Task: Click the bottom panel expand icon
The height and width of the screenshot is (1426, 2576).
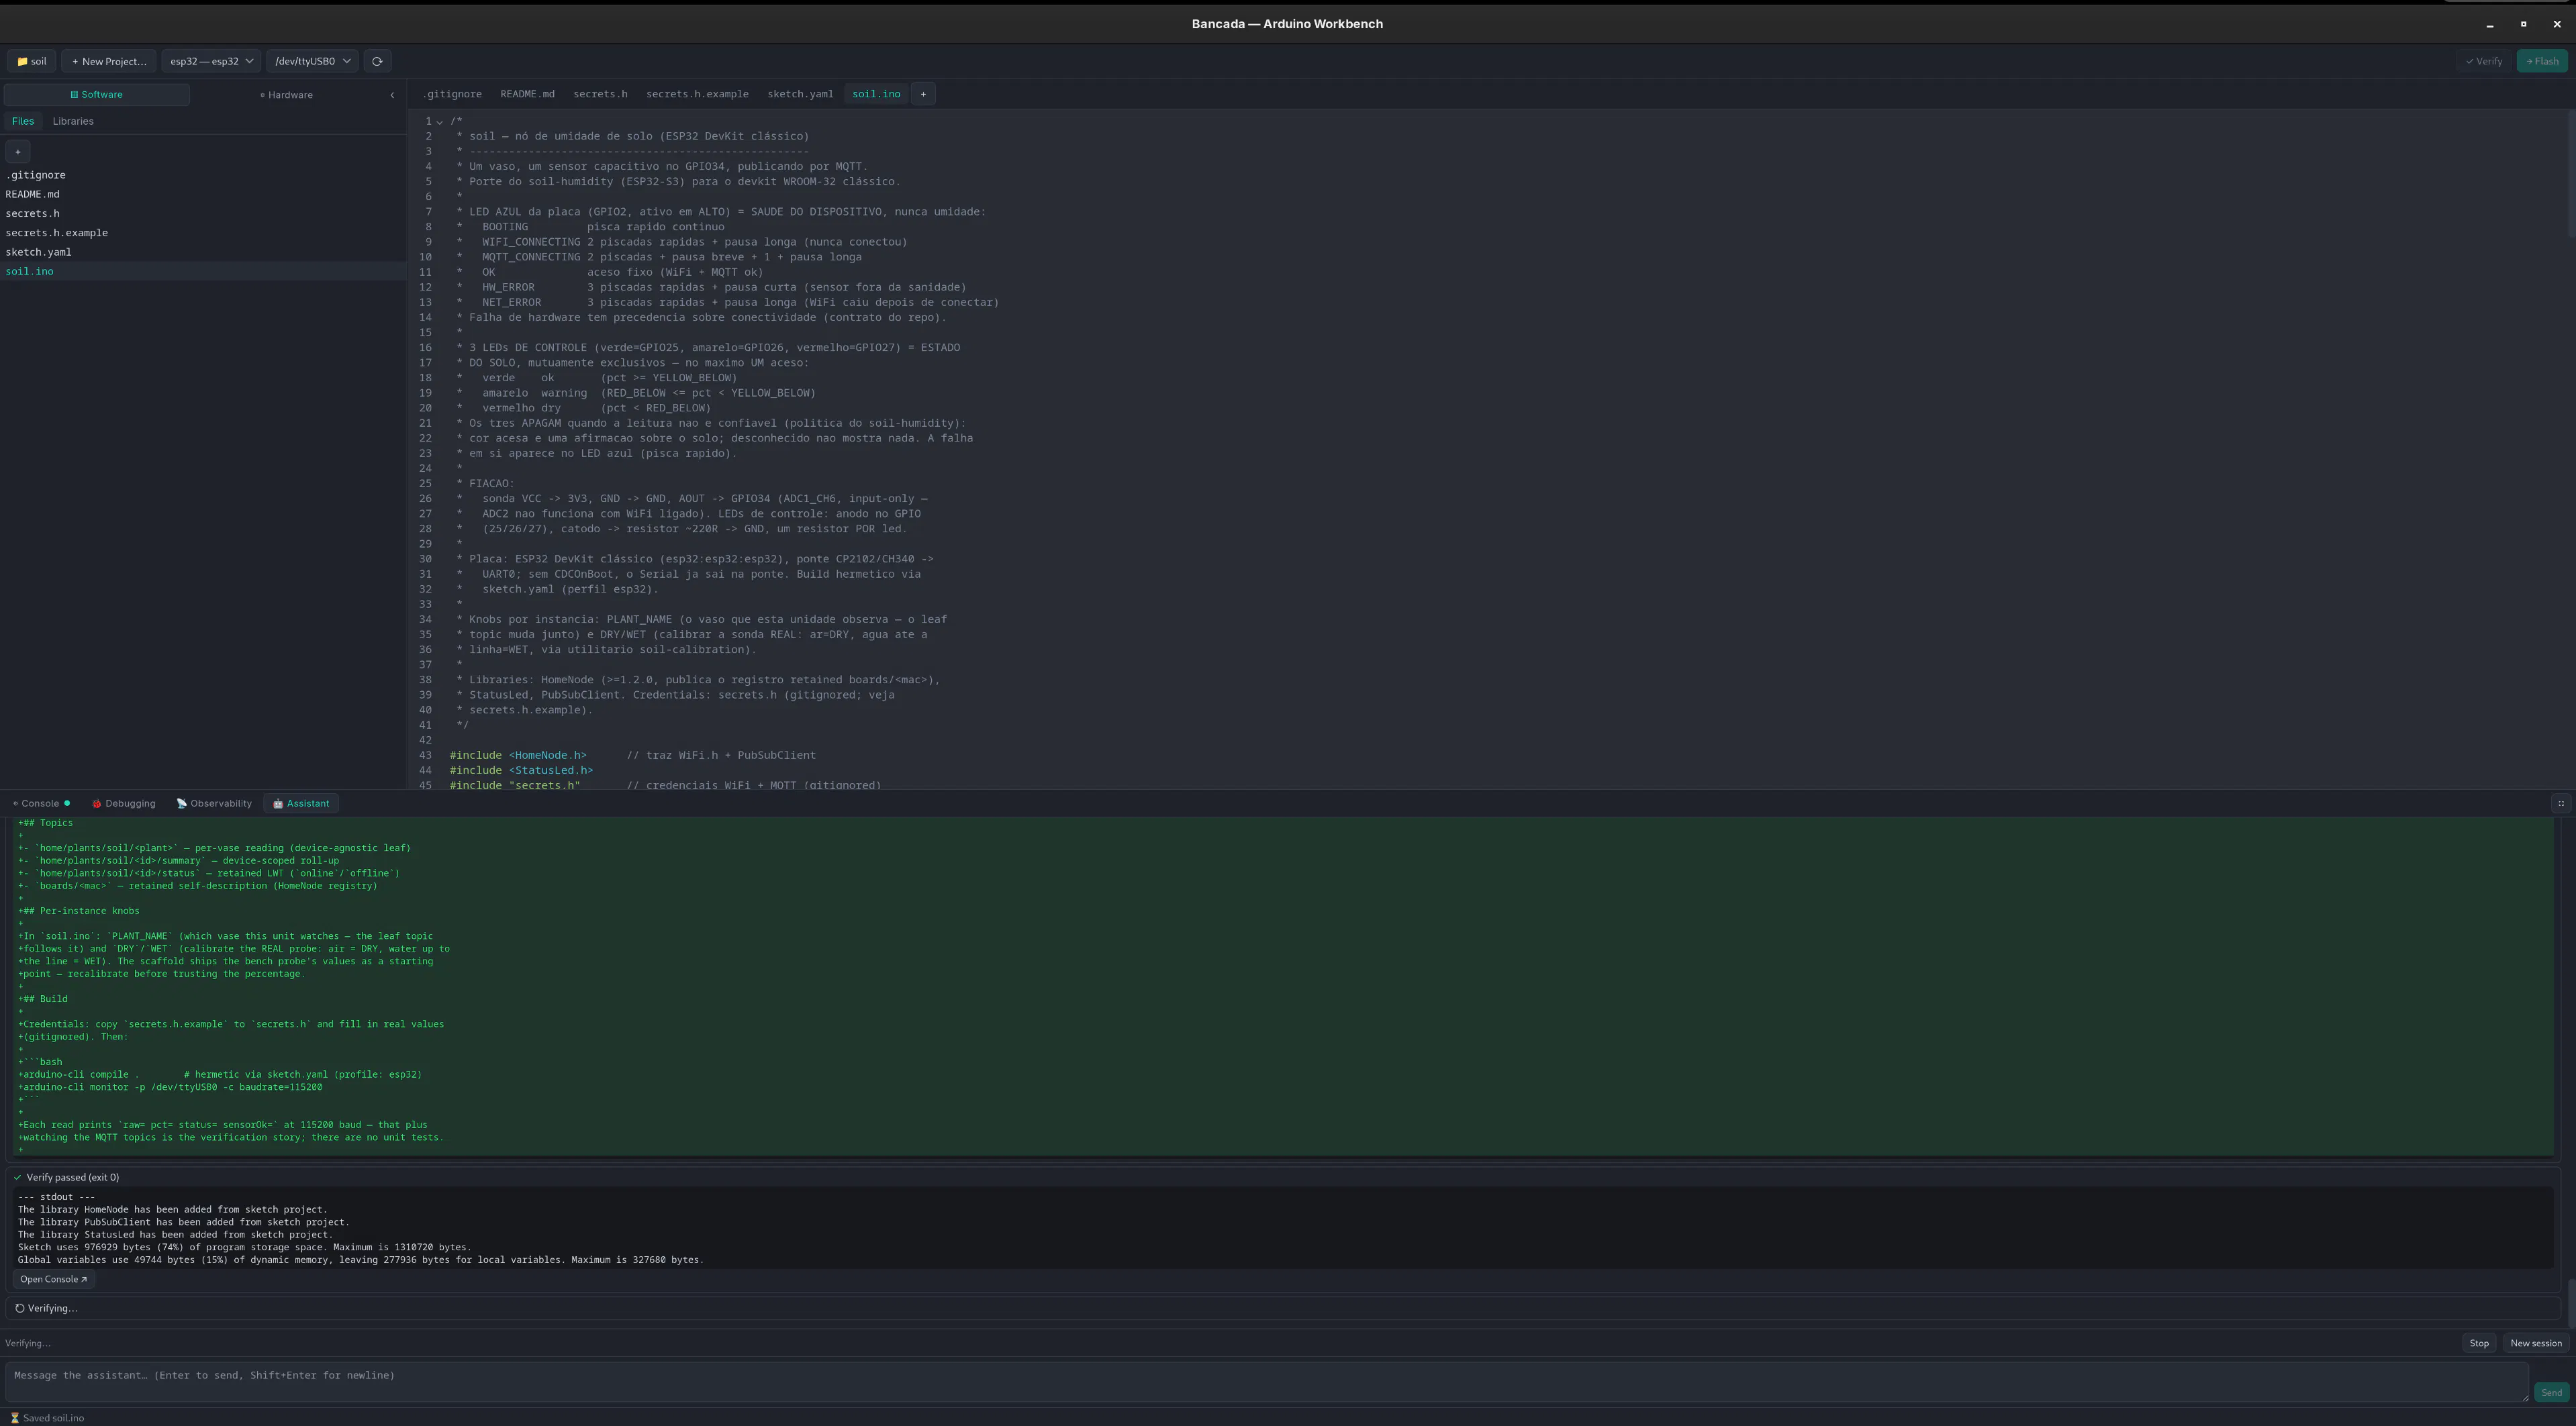Action: pos(2561,803)
